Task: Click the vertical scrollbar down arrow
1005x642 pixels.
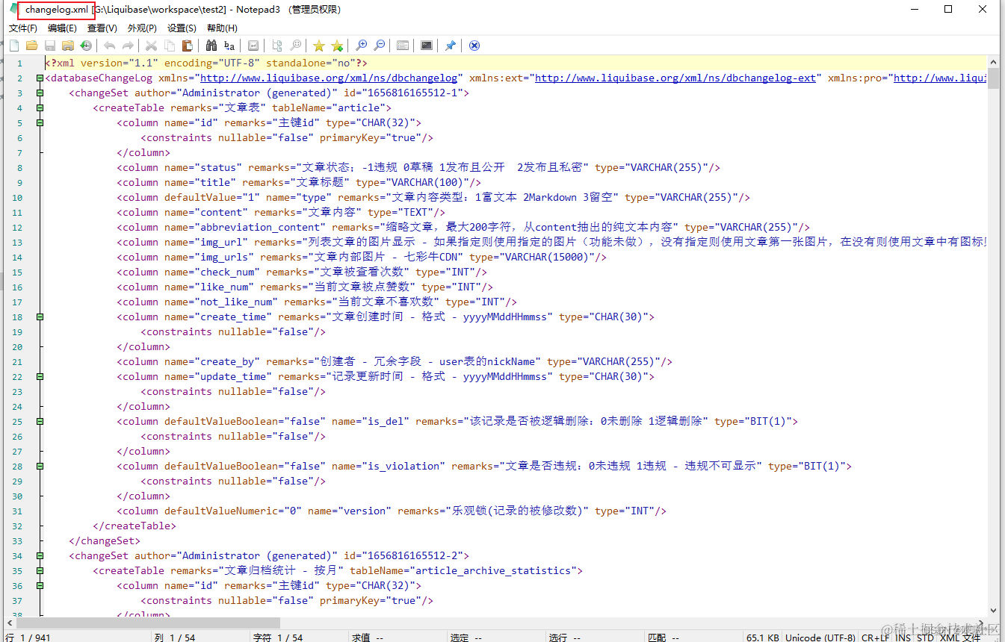Action: [993, 611]
